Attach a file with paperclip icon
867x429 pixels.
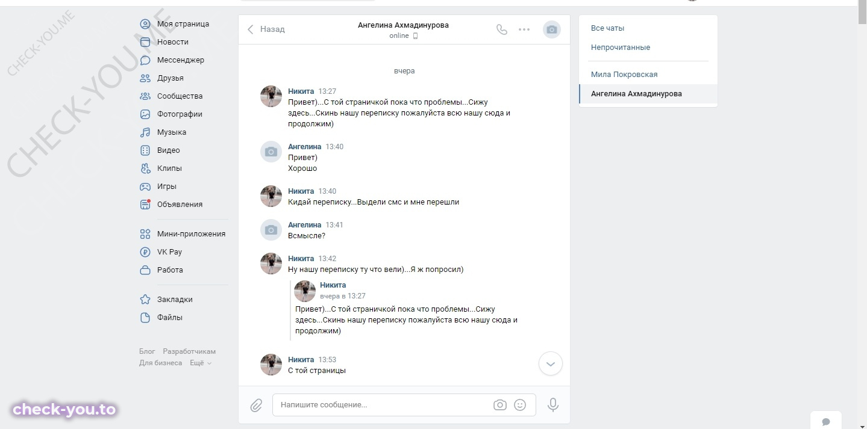(257, 406)
